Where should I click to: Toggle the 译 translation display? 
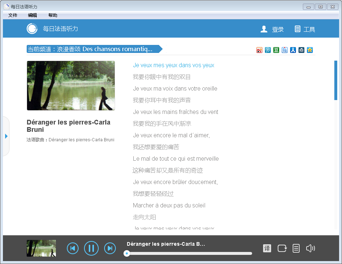(x=267, y=248)
